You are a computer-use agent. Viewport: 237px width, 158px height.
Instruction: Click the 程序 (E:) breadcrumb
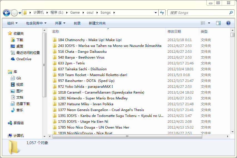pyautogui.click(x=57, y=12)
